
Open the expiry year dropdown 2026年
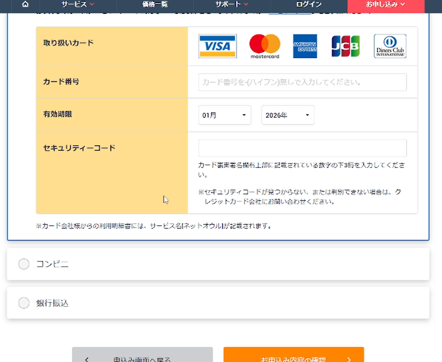[288, 115]
